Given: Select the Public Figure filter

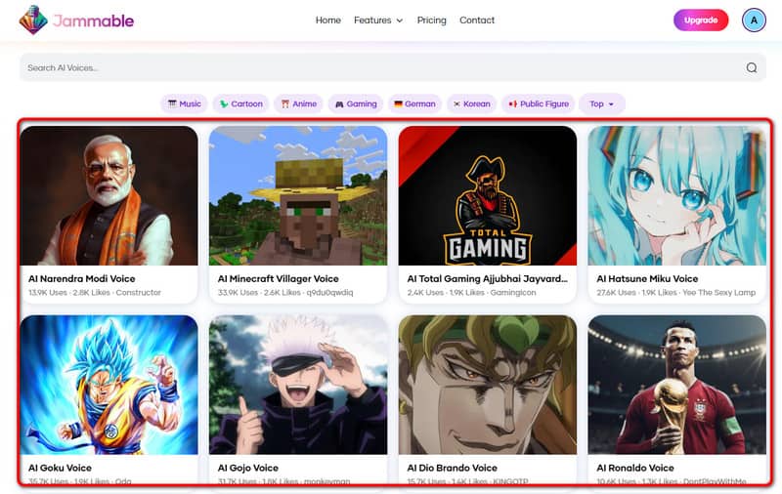Looking at the screenshot, I should 539,103.
